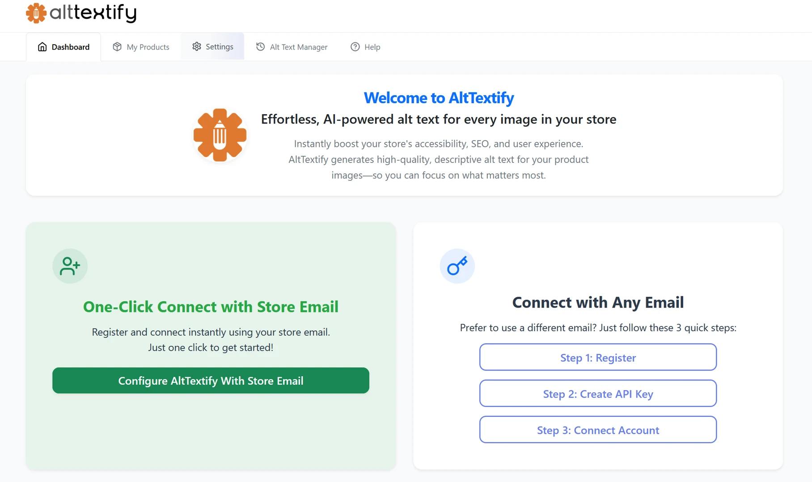This screenshot has width=812, height=482.
Task: Click Step 3: Connect Account
Action: pos(598,430)
